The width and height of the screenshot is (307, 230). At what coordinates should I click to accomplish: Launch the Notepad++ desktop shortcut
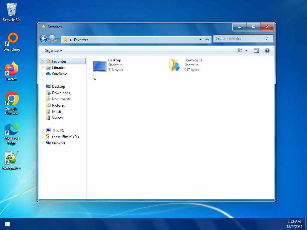(12, 161)
